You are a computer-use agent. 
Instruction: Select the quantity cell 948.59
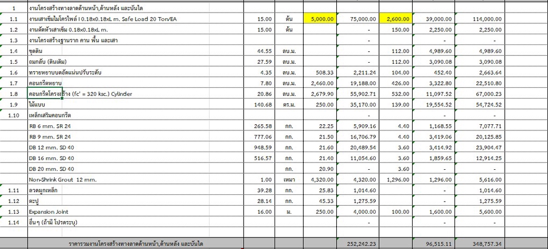click(259, 147)
